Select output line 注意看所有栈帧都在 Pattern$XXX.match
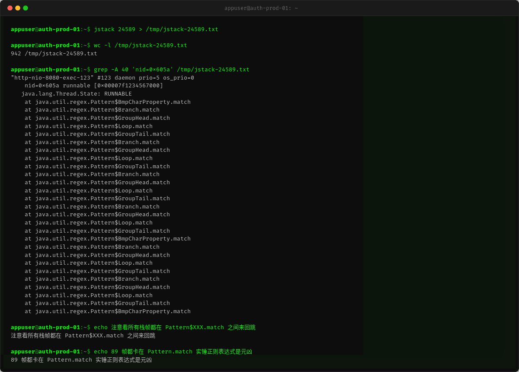The height and width of the screenshot is (372, 519). (x=83, y=336)
